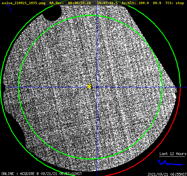Click the crosshair intersection at the zenith
This screenshot has width=187, height=176.
[x=97, y=87]
